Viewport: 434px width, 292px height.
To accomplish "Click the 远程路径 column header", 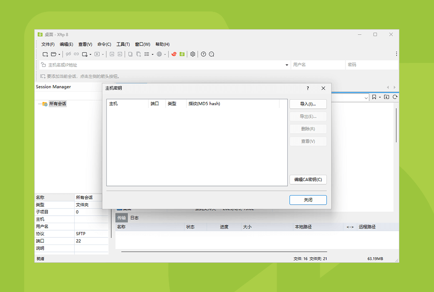I will pos(378,227).
